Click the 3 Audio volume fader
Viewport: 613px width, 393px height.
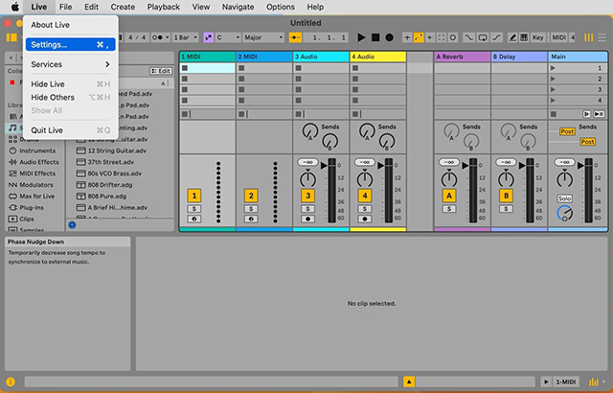point(331,191)
